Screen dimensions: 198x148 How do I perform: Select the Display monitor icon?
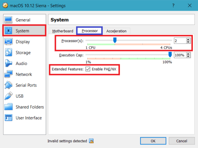(x=8, y=42)
